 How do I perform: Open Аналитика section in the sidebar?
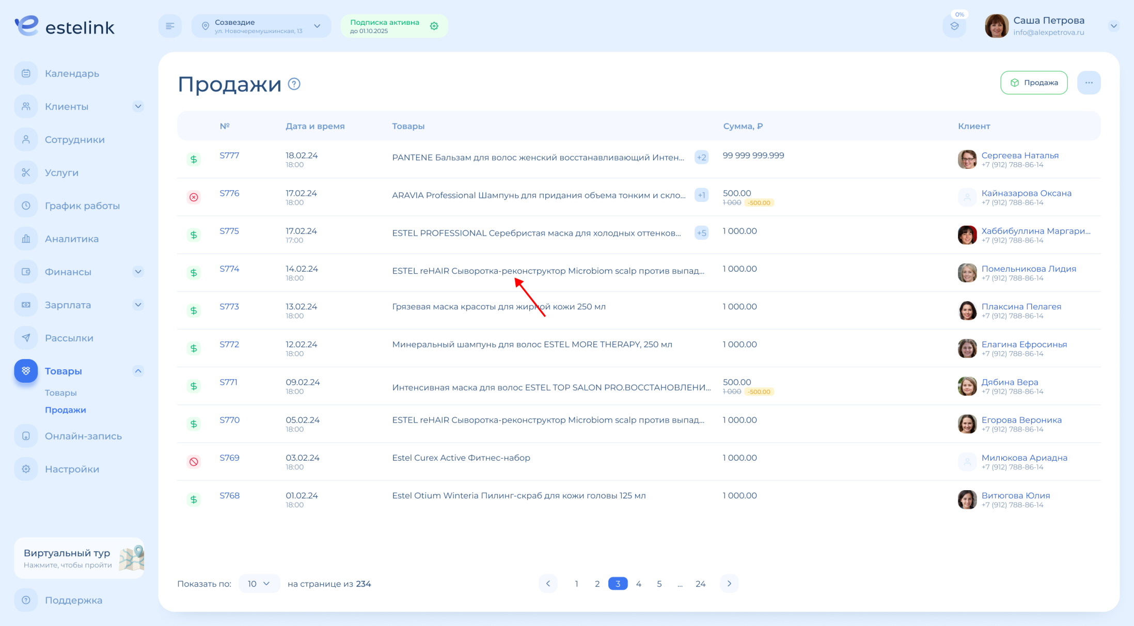(71, 239)
